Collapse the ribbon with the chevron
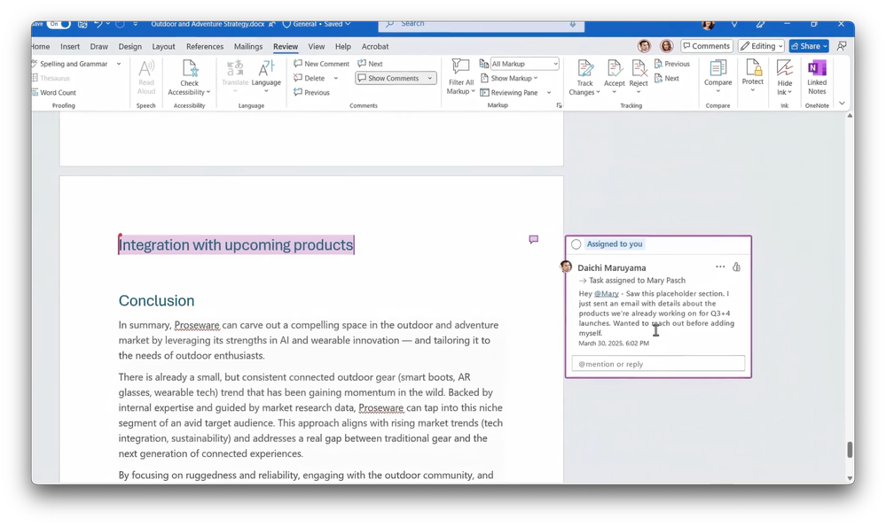 tap(842, 104)
